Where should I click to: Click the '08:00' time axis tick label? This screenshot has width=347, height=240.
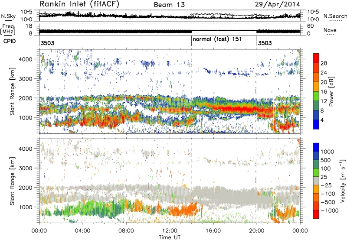click(x=126, y=231)
